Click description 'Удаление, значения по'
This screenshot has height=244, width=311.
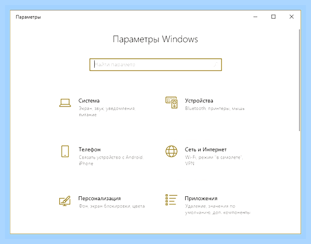pos(210,206)
